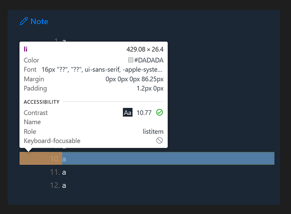Click list item number 11

pos(58,172)
